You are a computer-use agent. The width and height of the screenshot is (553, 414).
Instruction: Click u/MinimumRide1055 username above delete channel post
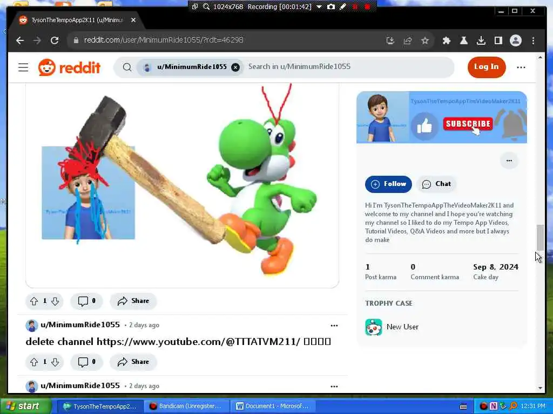(80, 325)
